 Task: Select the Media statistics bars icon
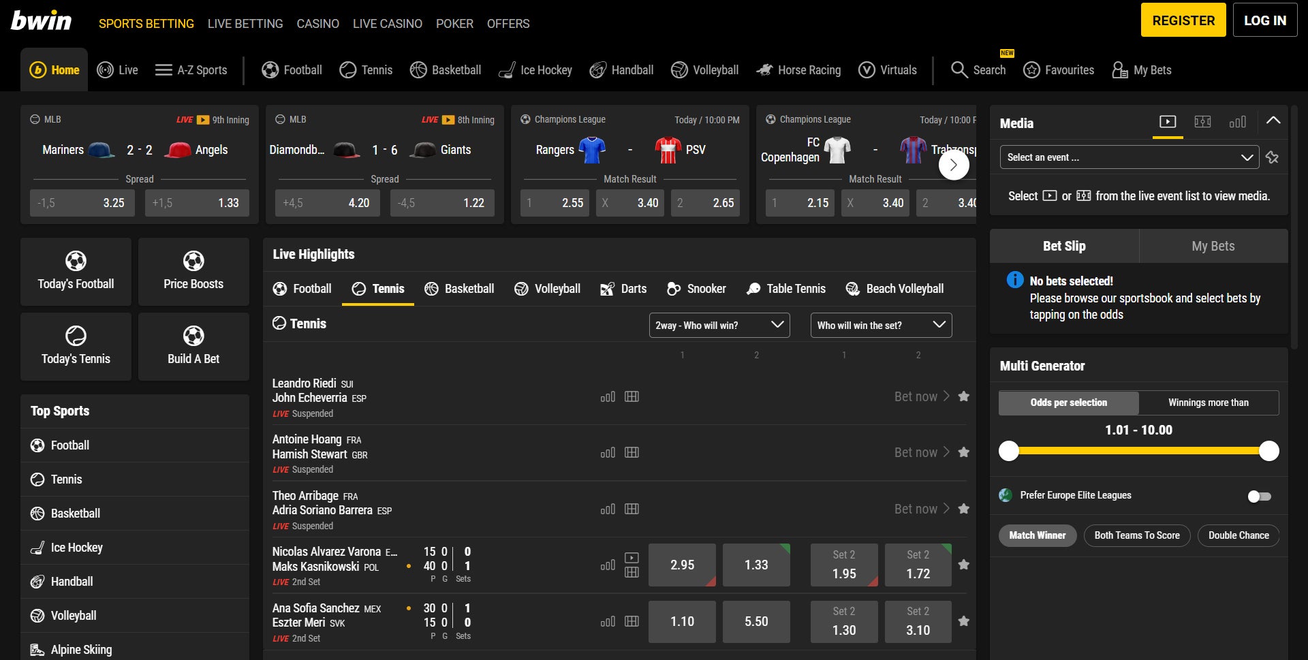(x=1237, y=122)
